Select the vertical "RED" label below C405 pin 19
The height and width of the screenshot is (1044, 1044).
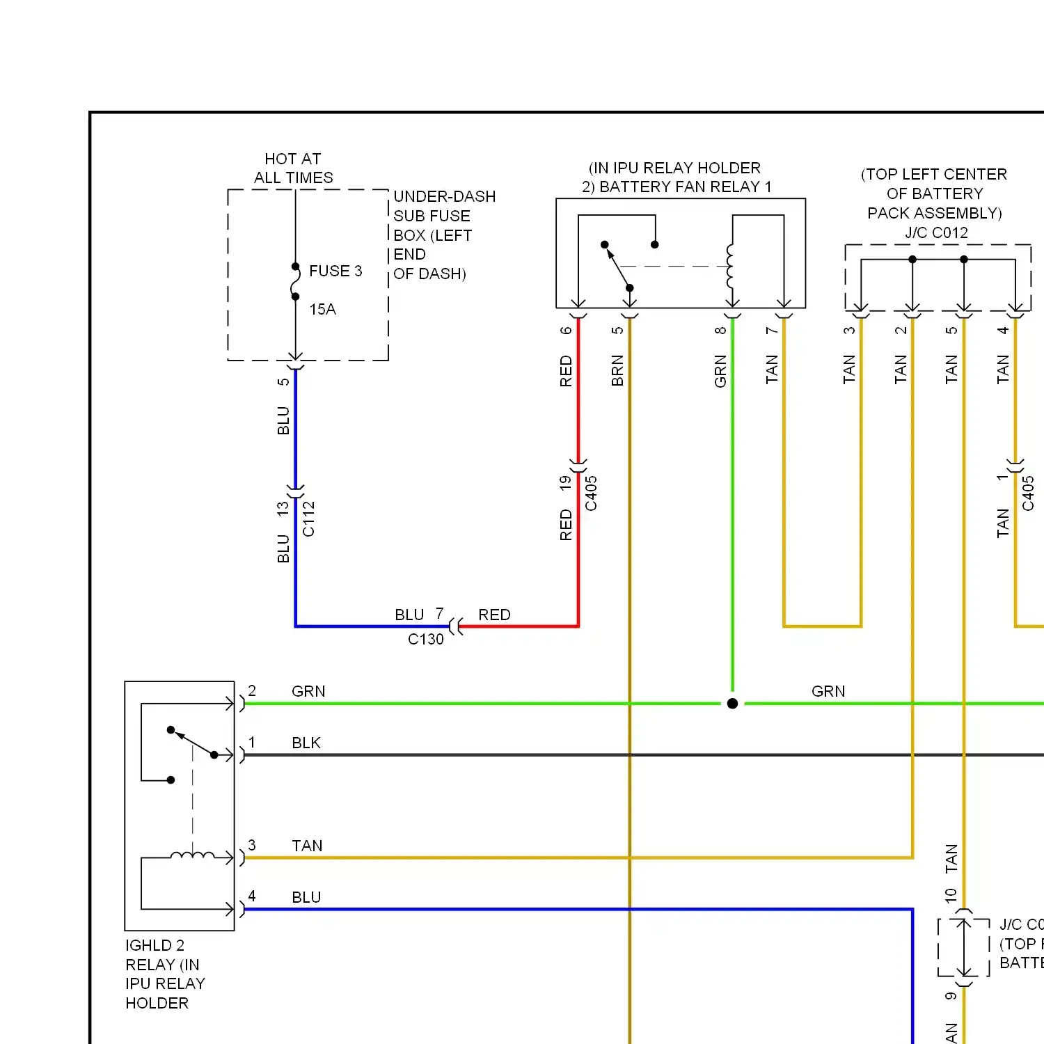pos(566,525)
